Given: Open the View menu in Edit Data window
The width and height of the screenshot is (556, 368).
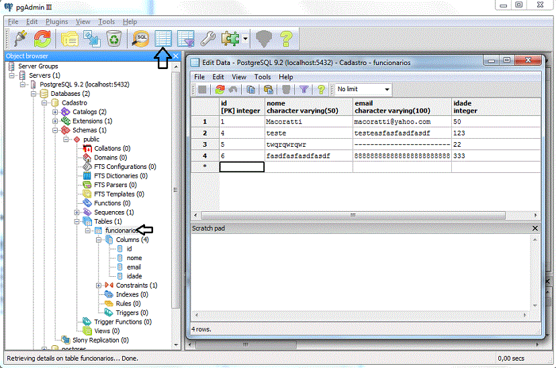Looking at the screenshot, I should click(x=239, y=77).
